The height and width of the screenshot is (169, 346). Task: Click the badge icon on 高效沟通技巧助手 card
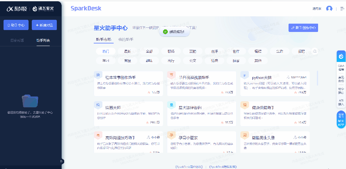click(98, 135)
